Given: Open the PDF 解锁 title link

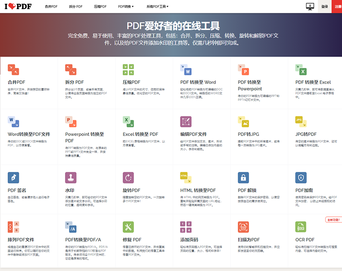Looking at the screenshot, I should pos(247,190).
